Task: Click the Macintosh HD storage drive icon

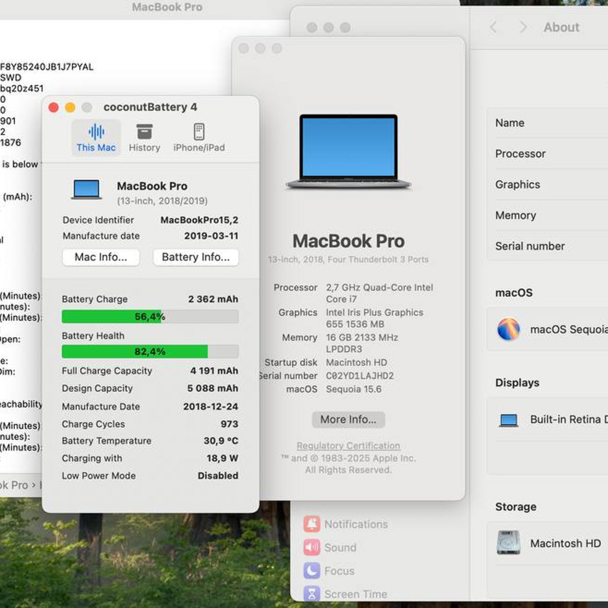Action: (x=508, y=543)
